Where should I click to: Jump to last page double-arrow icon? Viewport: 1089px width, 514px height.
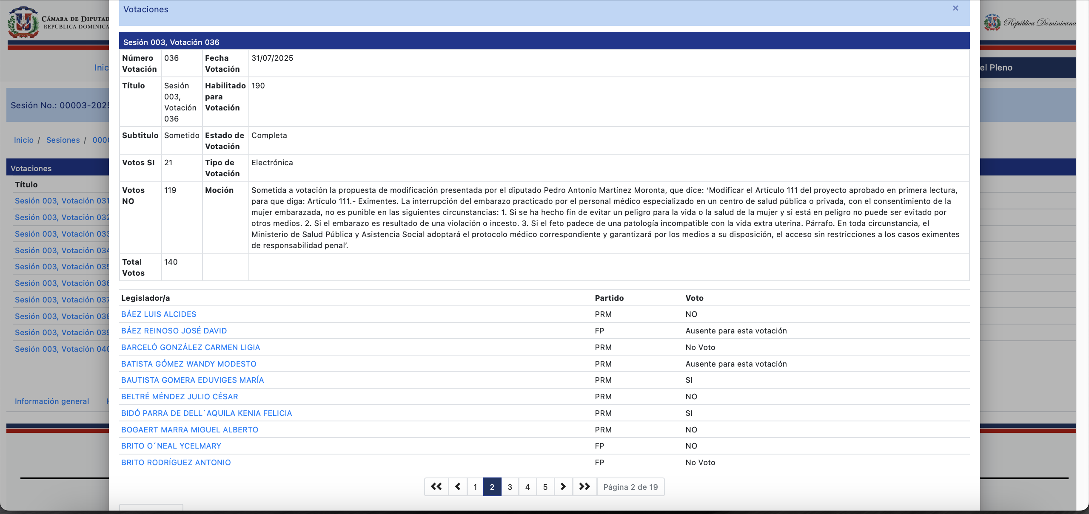tap(584, 487)
